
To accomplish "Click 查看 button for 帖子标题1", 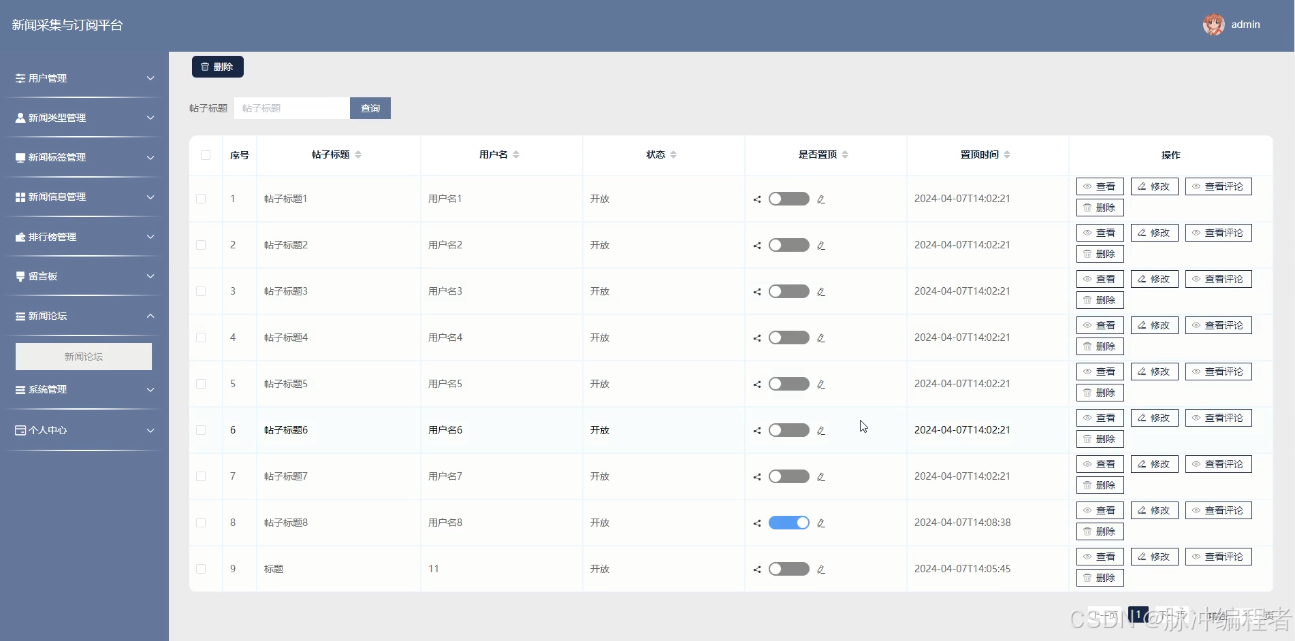I will pos(1100,186).
